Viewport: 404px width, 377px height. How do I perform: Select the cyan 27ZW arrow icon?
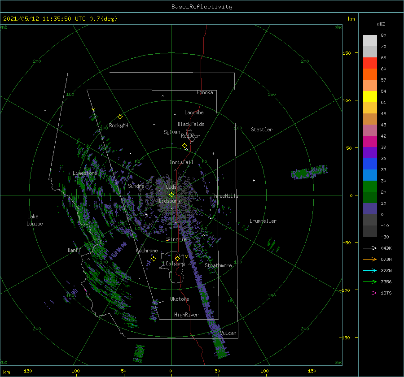tap(370, 270)
